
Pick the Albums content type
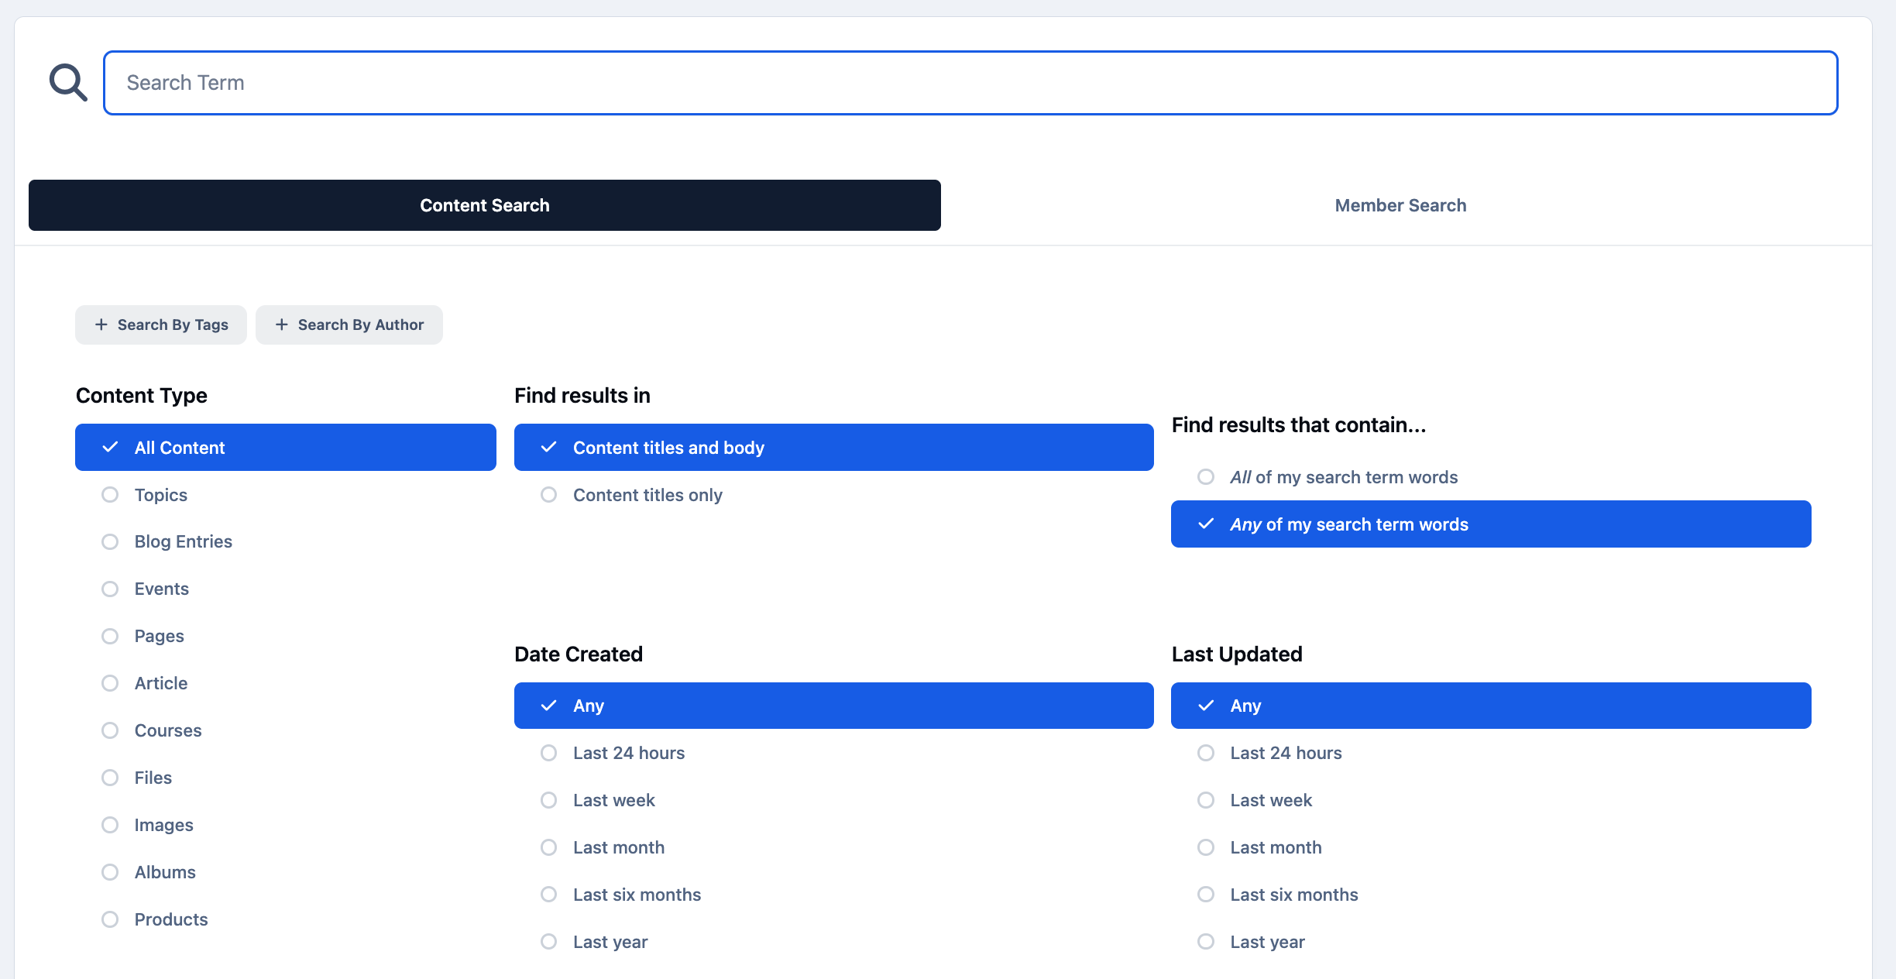[286, 872]
